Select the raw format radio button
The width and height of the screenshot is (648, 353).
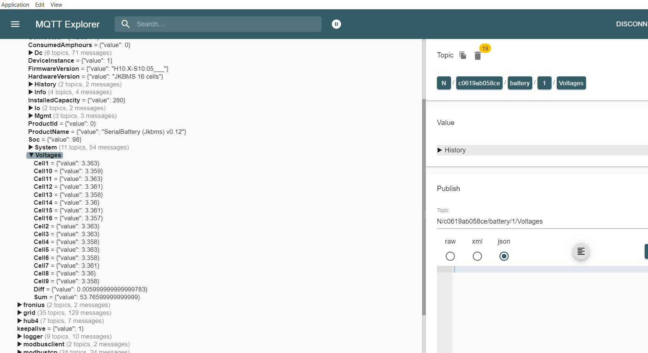450,256
